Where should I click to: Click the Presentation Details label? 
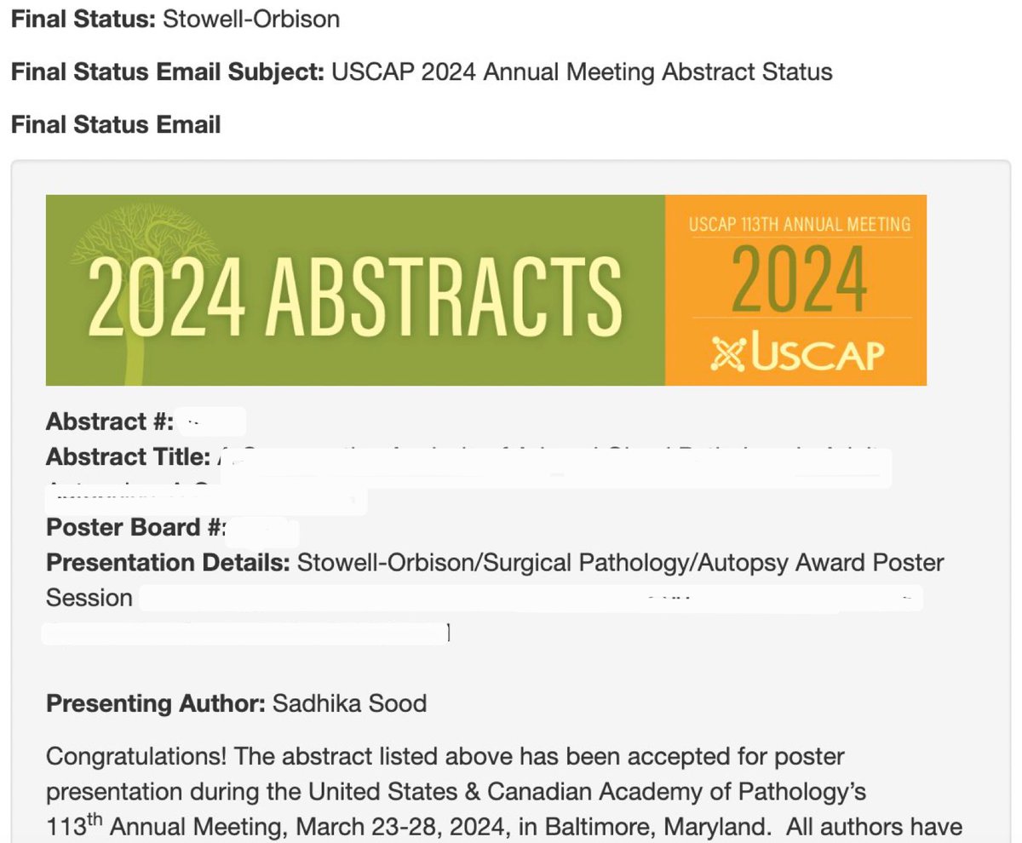pyautogui.click(x=169, y=563)
